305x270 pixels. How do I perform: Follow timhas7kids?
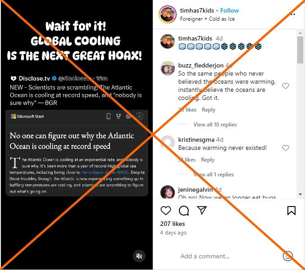(229, 10)
